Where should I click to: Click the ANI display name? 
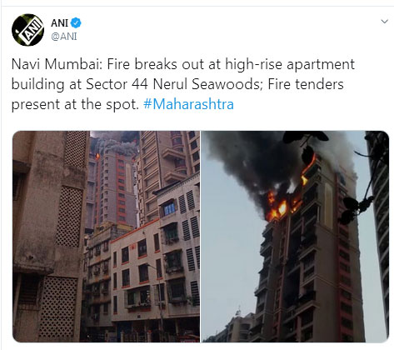click(59, 22)
